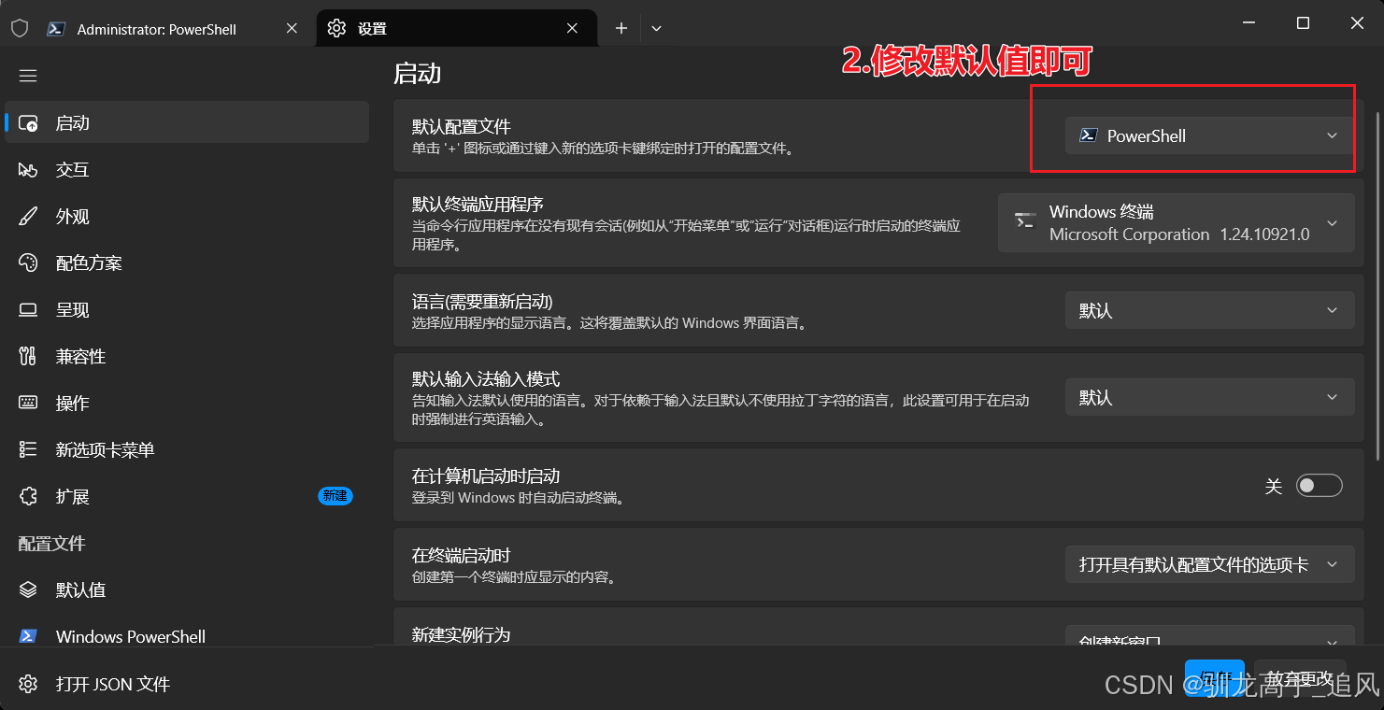1384x710 pixels.
Task: Click the 语言(需要重新启动) label
Action: pyautogui.click(x=482, y=301)
